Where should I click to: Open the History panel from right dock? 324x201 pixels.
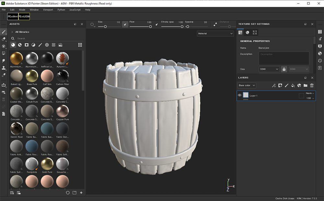pyautogui.click(x=320, y=61)
